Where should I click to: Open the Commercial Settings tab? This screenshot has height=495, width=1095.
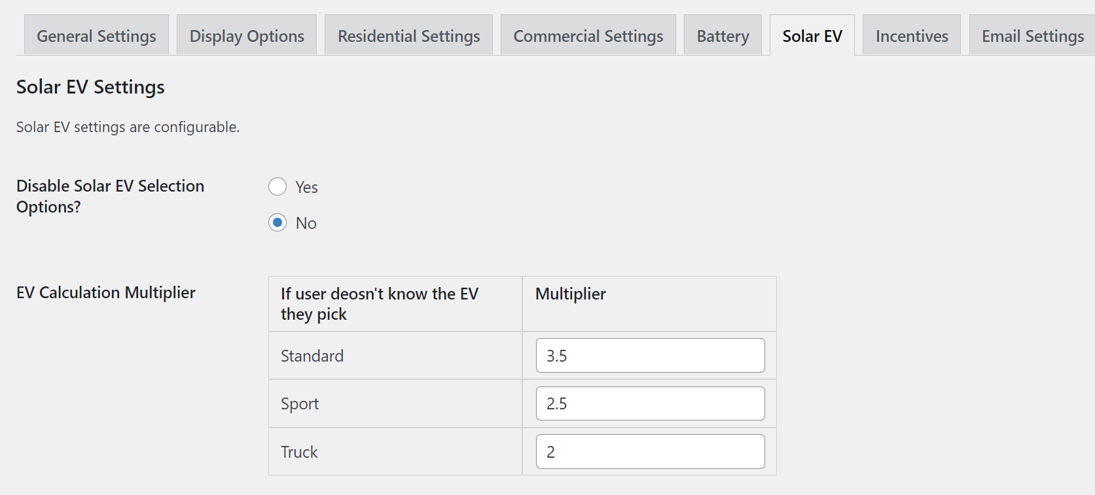click(x=588, y=36)
